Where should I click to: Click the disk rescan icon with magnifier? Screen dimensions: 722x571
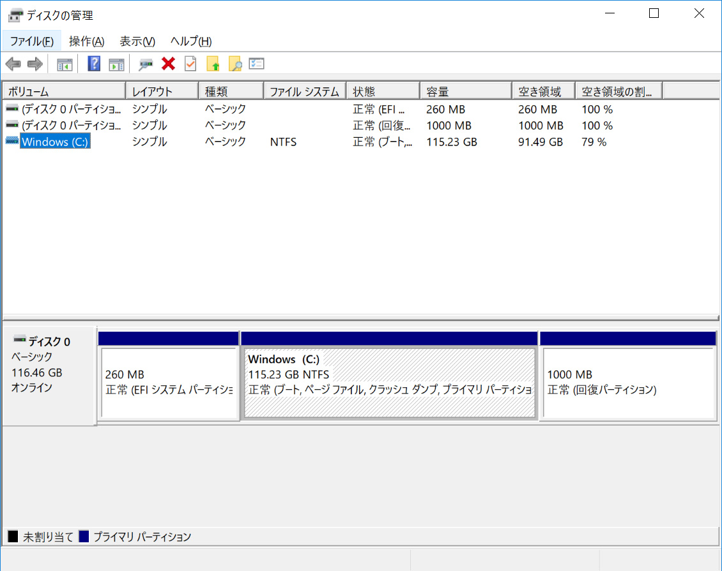[146, 63]
